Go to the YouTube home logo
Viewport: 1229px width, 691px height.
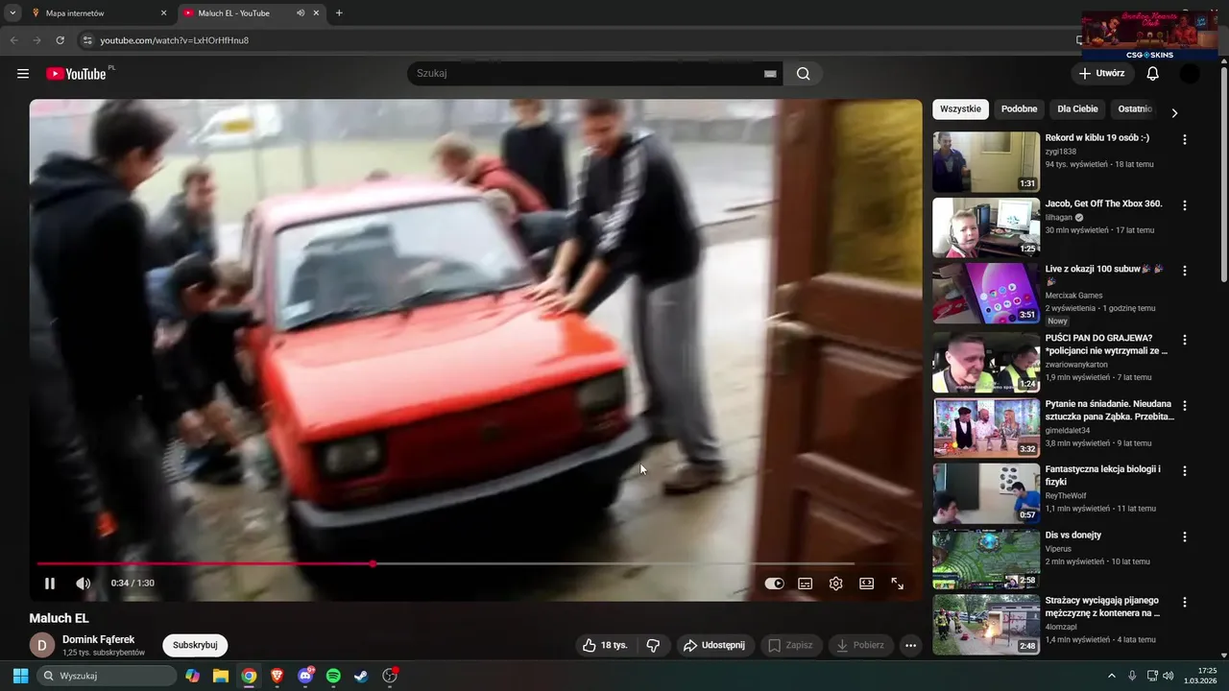(76, 74)
